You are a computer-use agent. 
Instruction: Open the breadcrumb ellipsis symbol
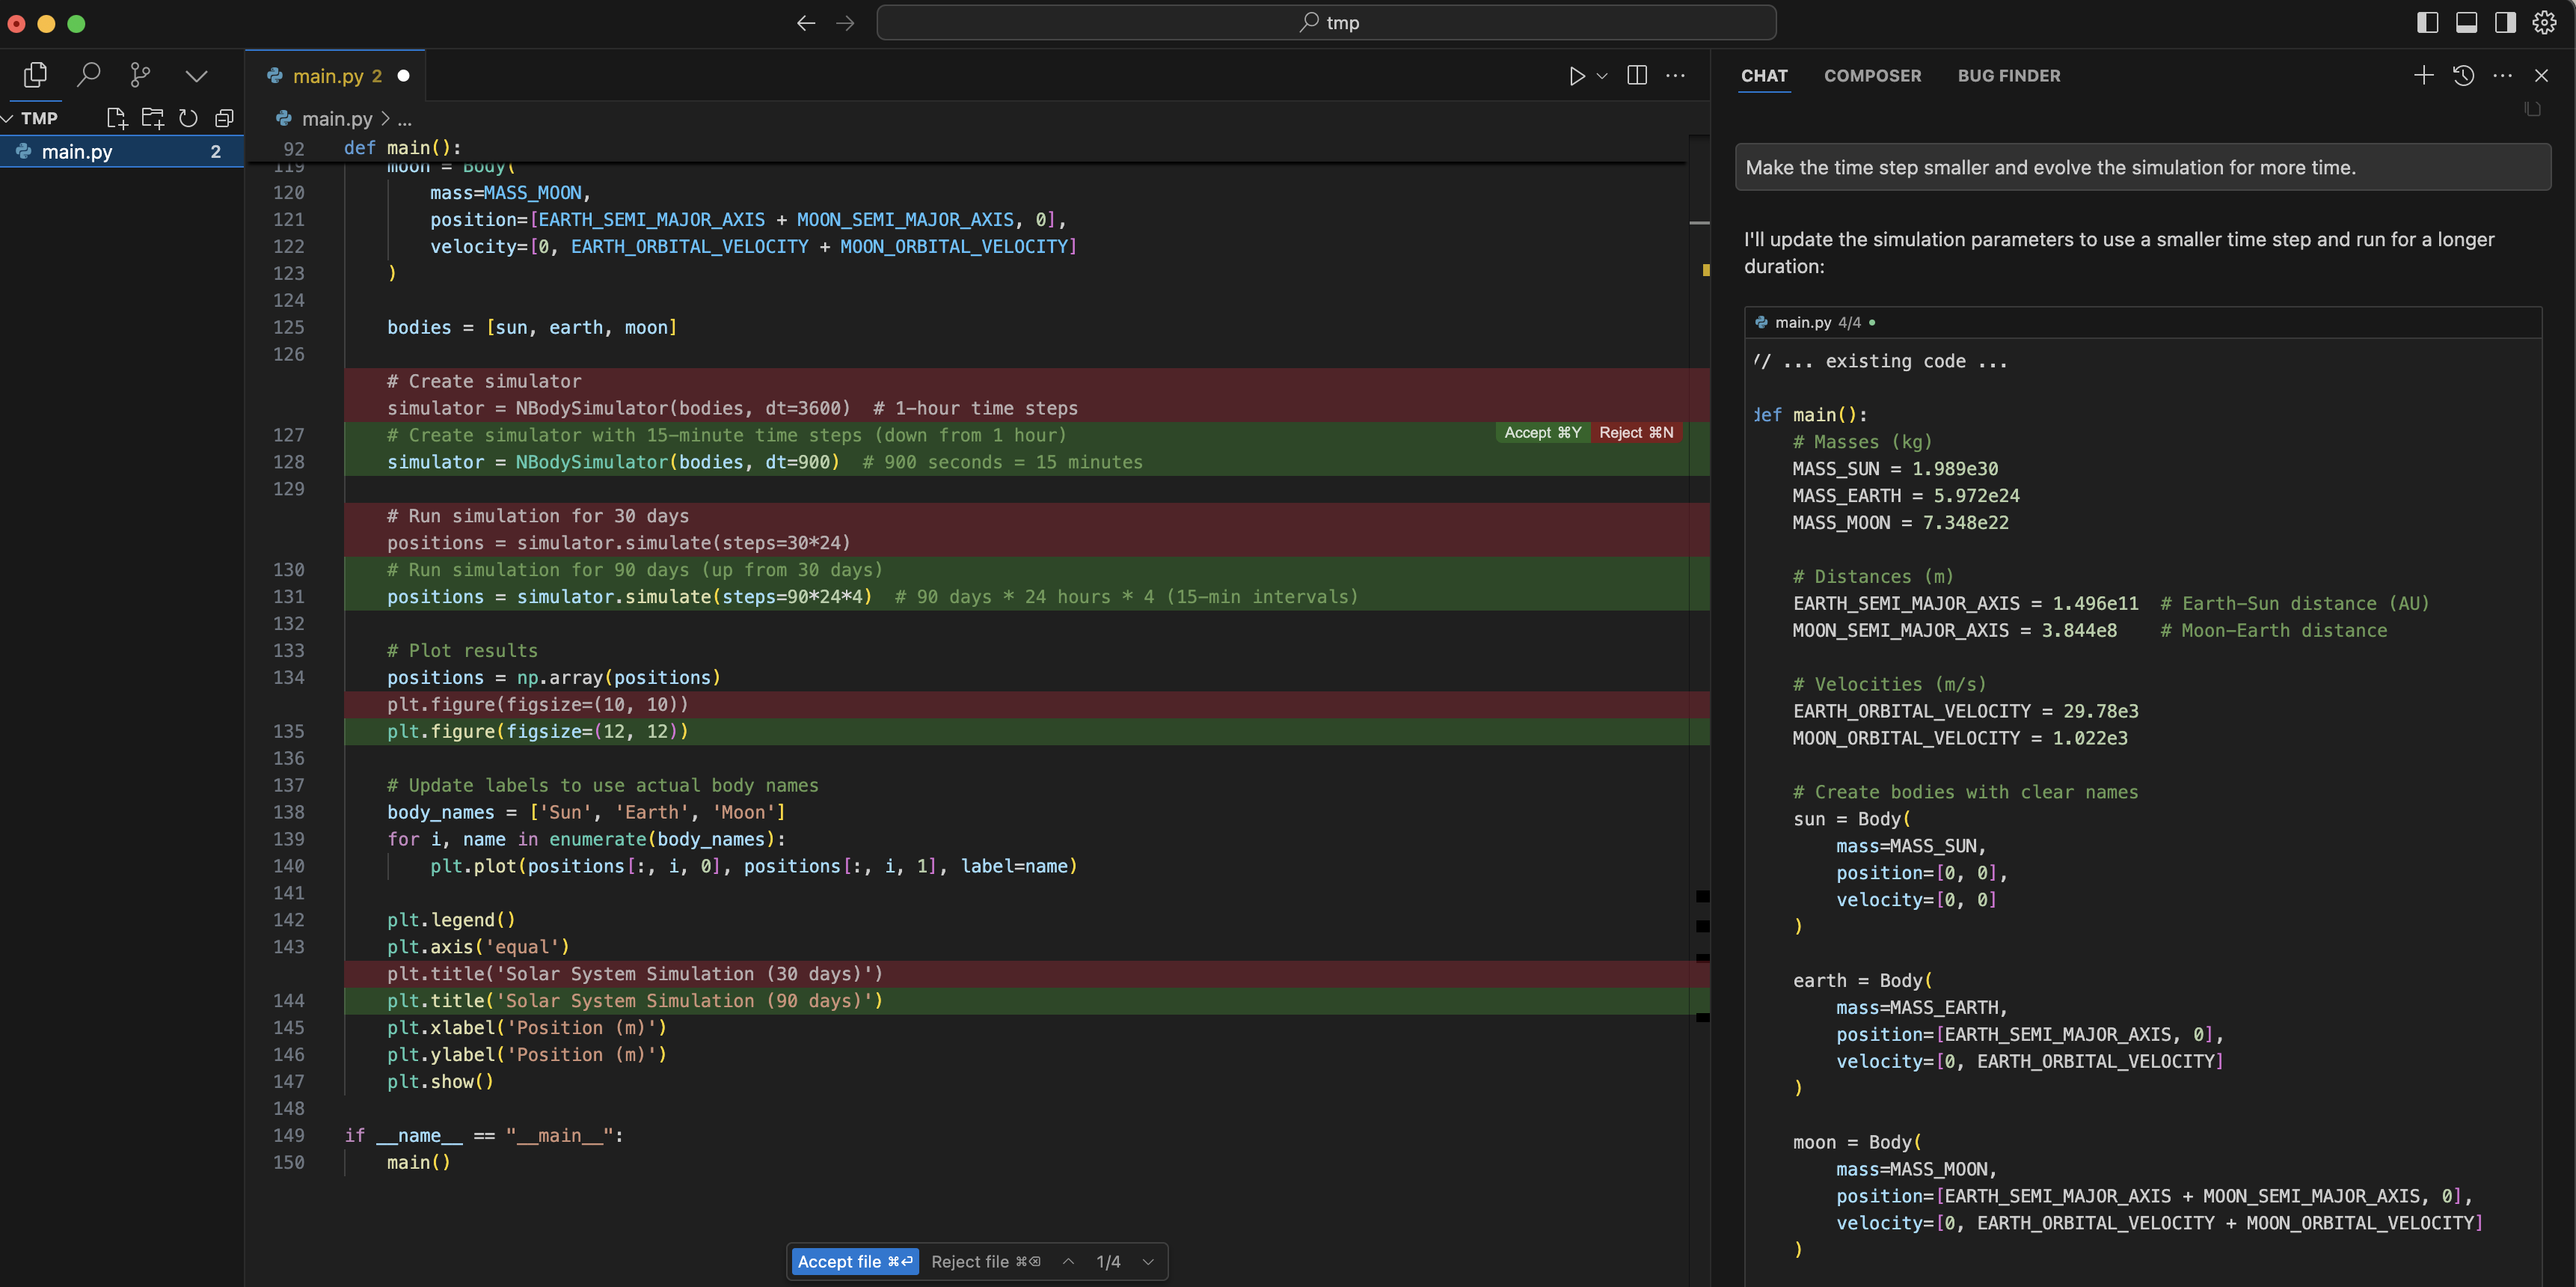pos(404,119)
